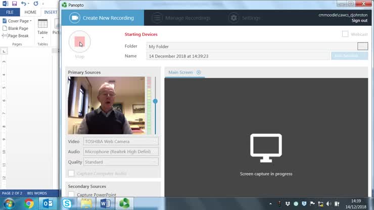Click the microphone volume slider handle
Screen dimensions: 374x210
pyautogui.click(x=155, y=101)
